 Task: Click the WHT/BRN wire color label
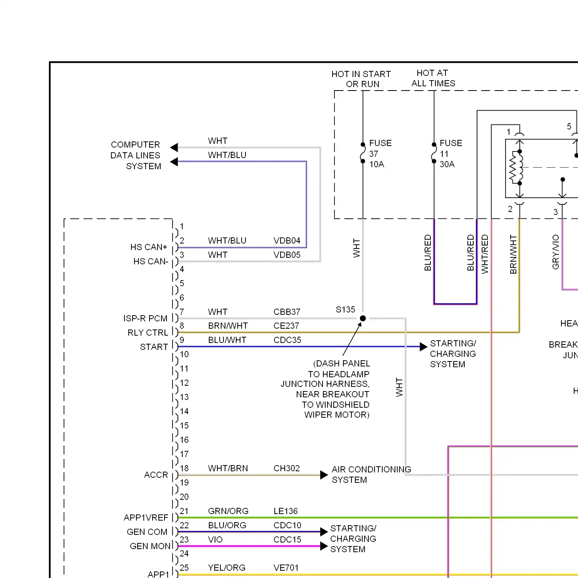228,468
